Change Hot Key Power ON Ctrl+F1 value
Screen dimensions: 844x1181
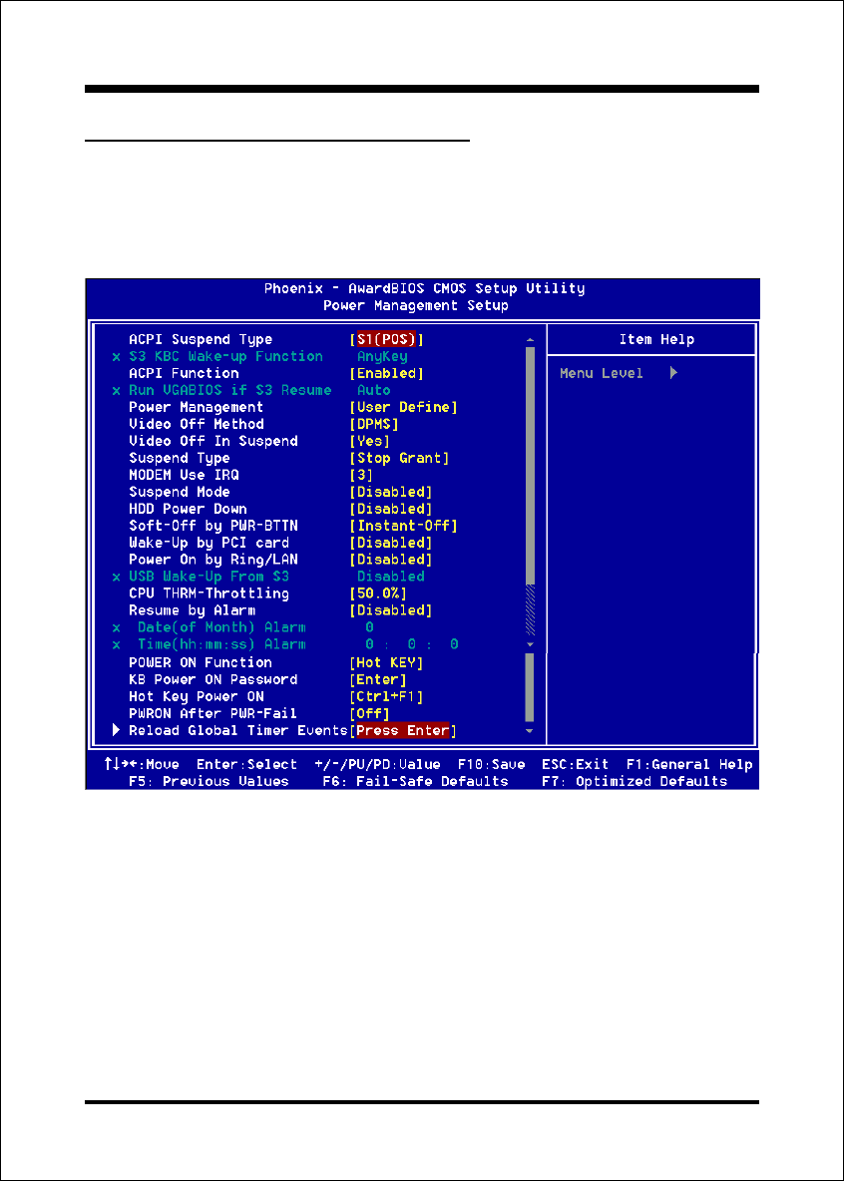[x=386, y=696]
